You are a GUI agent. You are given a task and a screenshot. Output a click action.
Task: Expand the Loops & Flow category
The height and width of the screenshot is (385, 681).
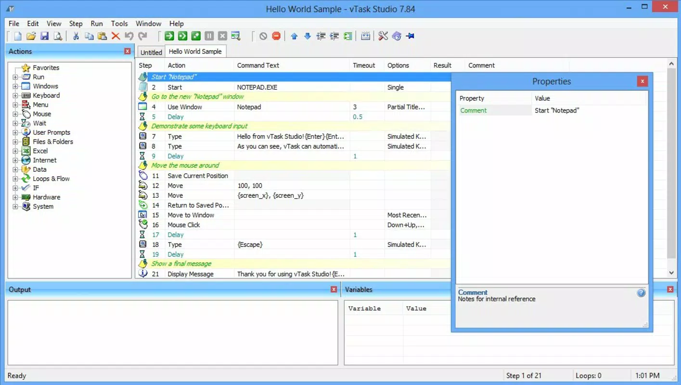coord(15,179)
